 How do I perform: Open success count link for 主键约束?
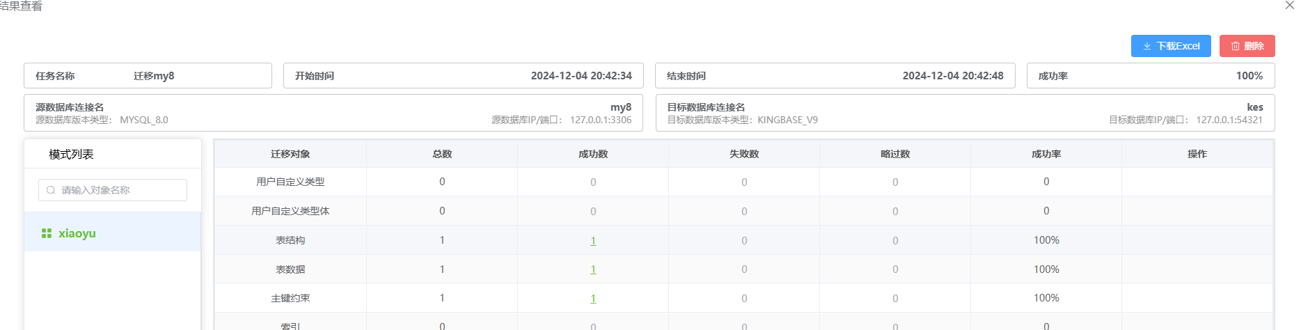[593, 299]
